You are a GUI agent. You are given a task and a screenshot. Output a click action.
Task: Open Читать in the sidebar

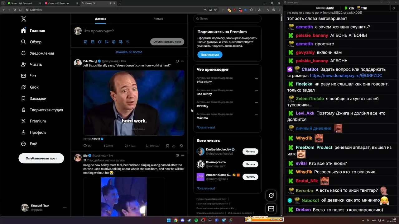[31, 64]
